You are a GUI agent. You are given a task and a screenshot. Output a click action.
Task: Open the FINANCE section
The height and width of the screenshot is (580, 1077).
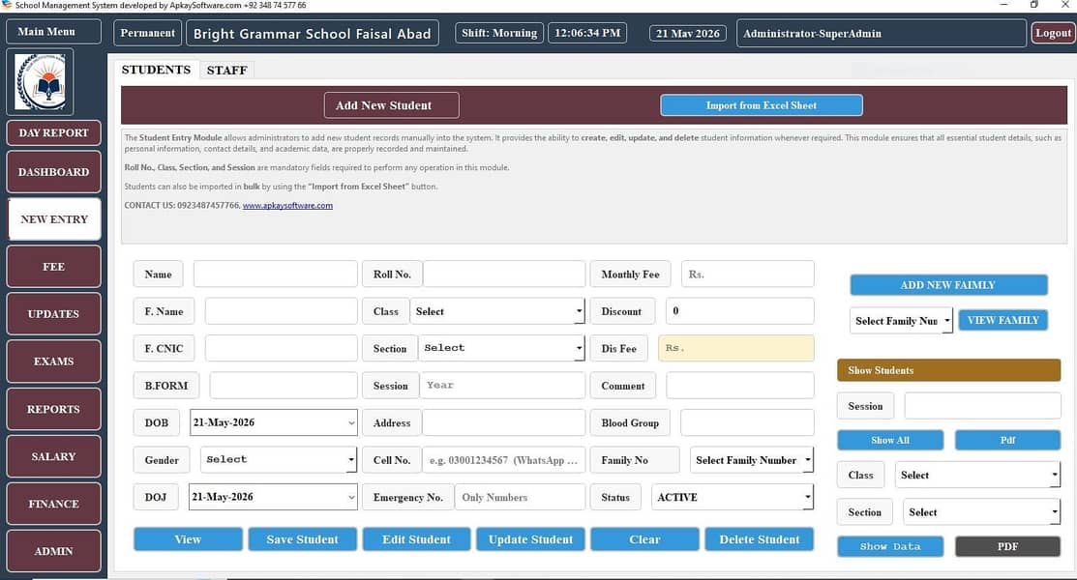pos(53,504)
